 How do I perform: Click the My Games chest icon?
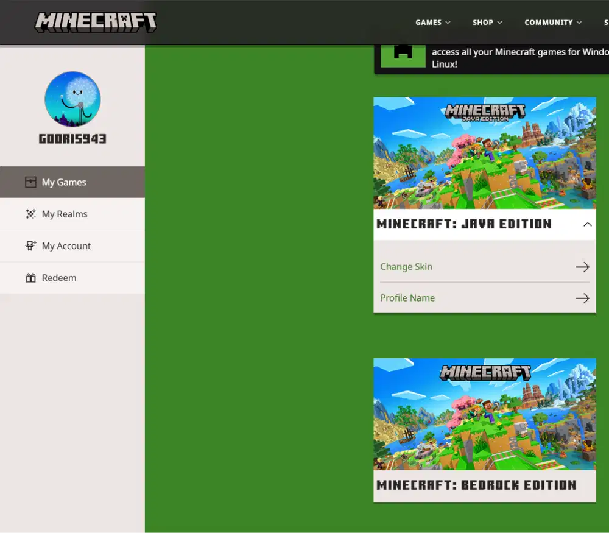pyautogui.click(x=30, y=182)
